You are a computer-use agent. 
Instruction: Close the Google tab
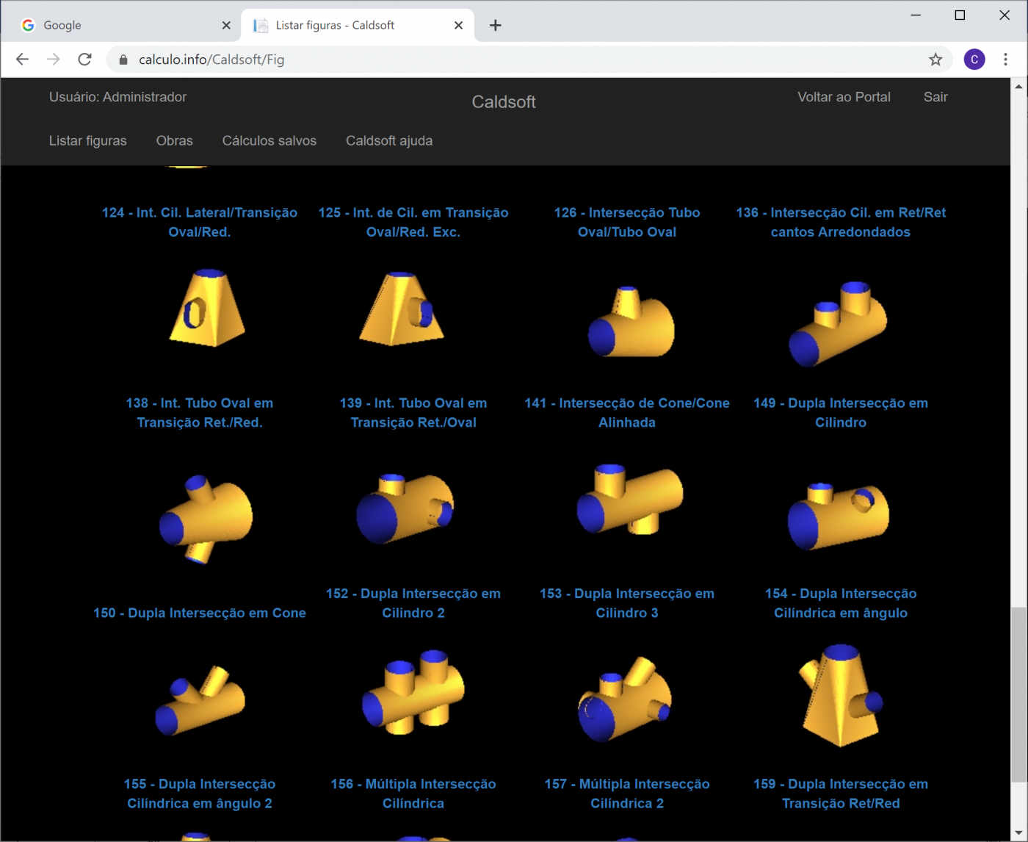(226, 26)
